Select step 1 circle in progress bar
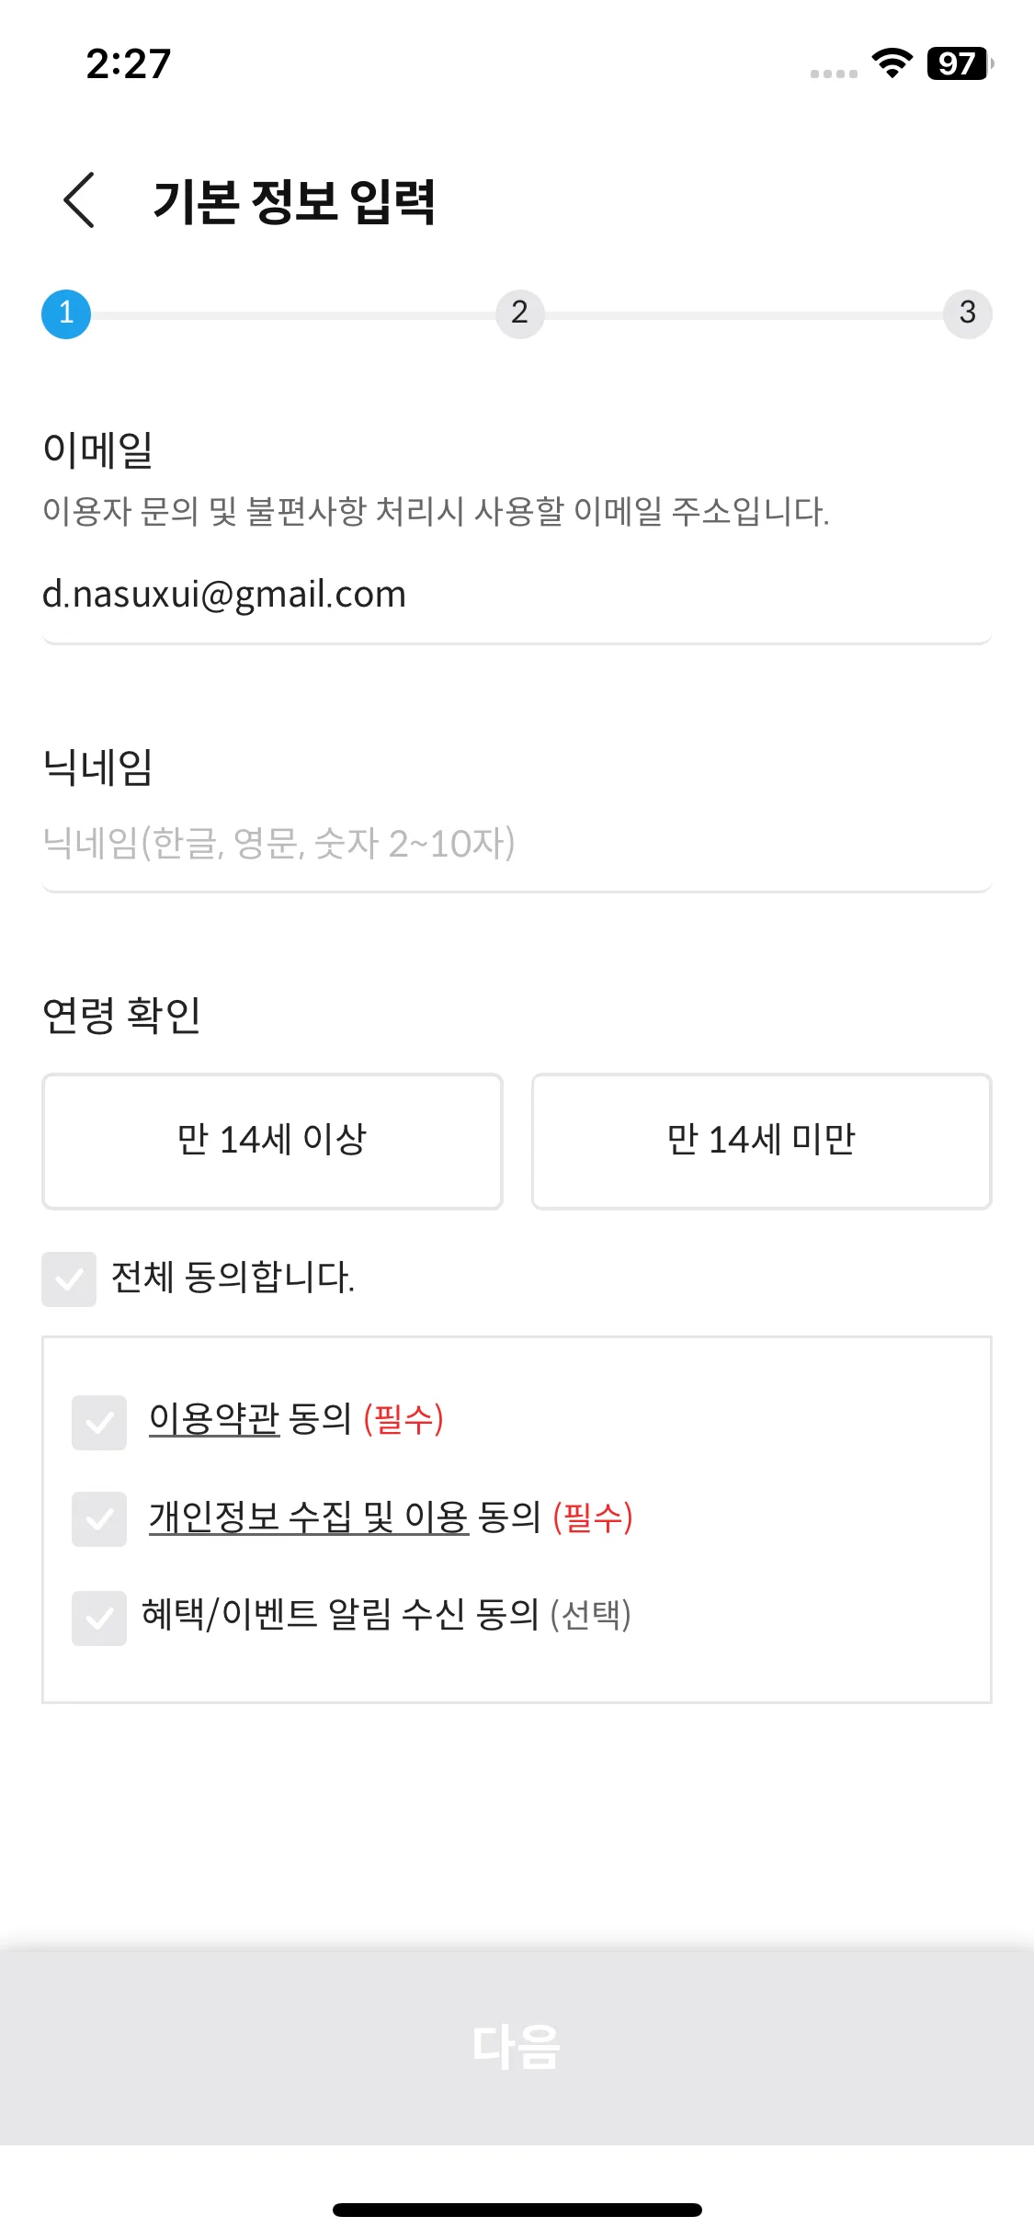This screenshot has height=2239, width=1034. [x=66, y=314]
